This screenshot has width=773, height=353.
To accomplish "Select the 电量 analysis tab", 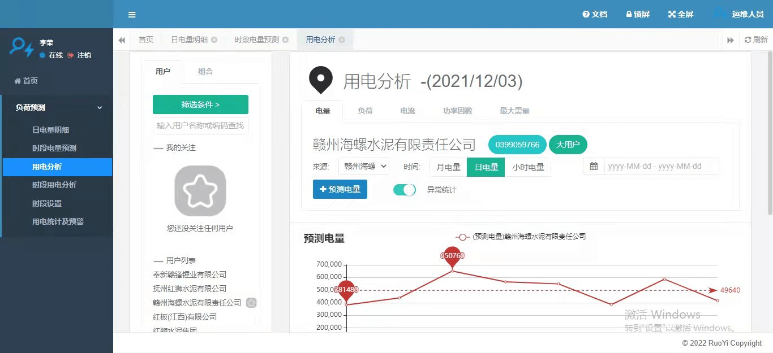I will point(323,111).
